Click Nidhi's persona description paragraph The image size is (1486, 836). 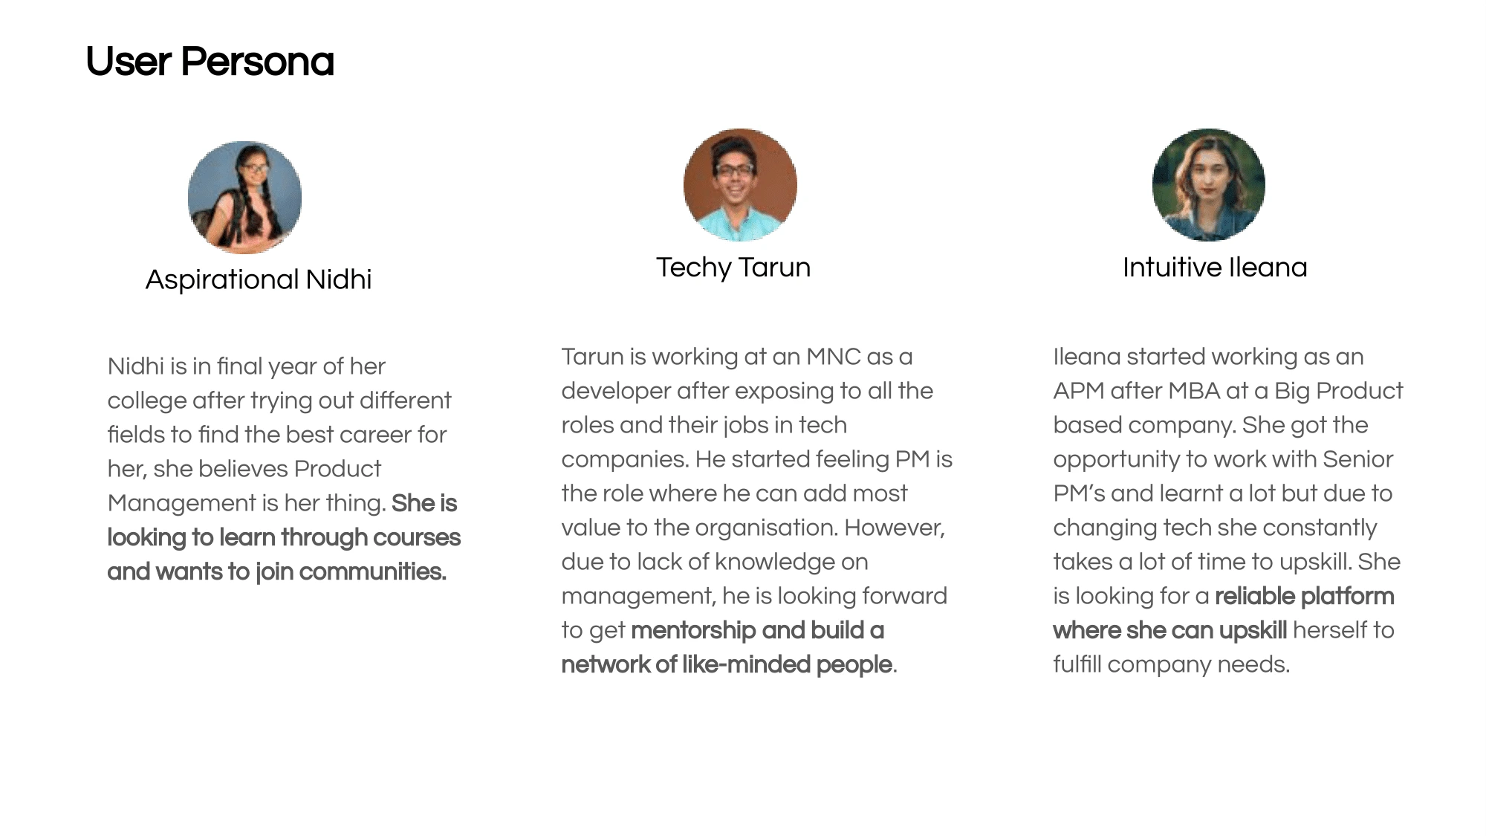[x=284, y=469]
